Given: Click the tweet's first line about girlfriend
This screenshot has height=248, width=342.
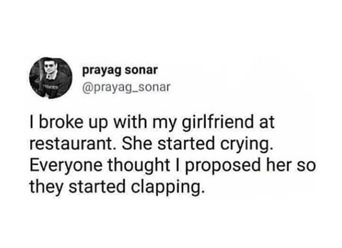Looking at the screenshot, I should point(152,123).
